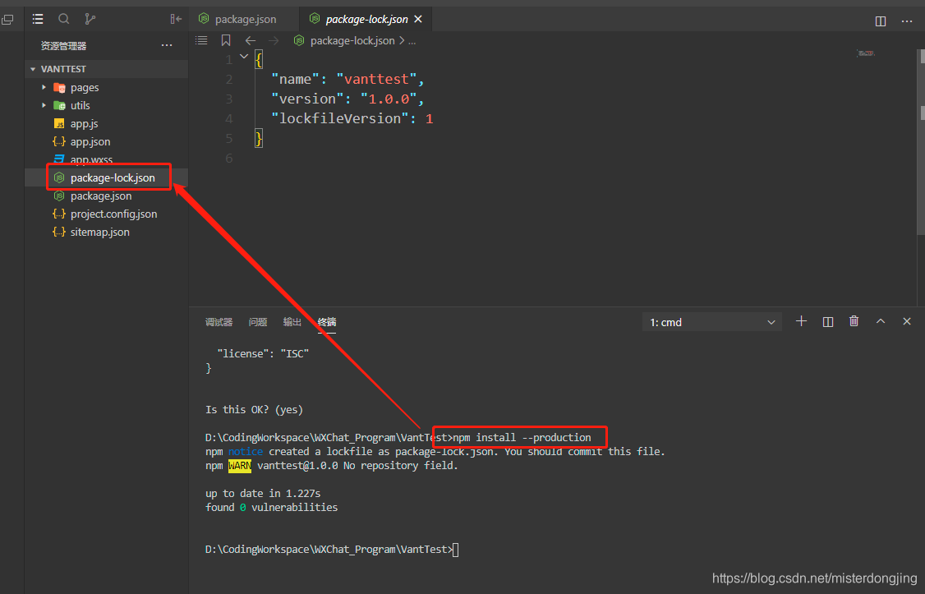Open app.wxss in the file tree
925x594 pixels.
(x=106, y=159)
